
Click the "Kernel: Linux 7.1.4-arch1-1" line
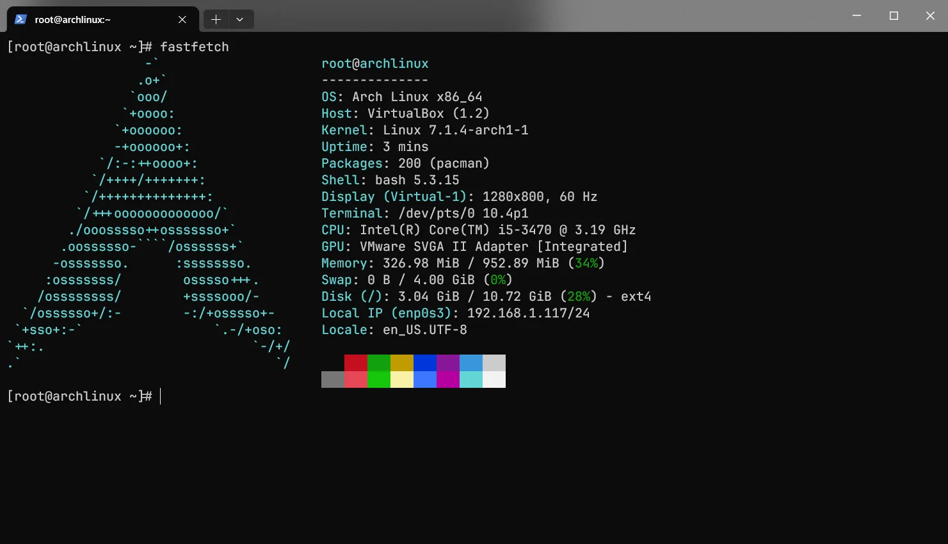[425, 130]
